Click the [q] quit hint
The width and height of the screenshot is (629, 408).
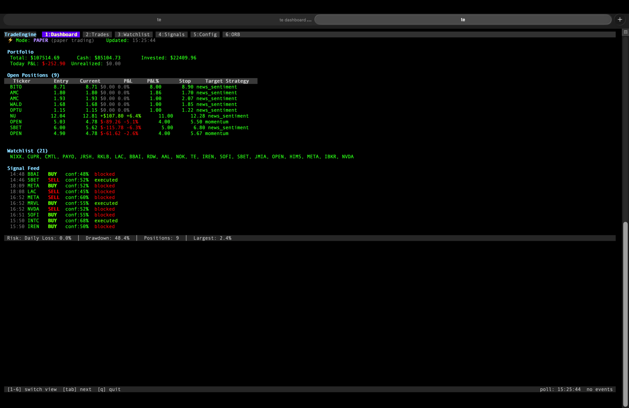(109, 389)
